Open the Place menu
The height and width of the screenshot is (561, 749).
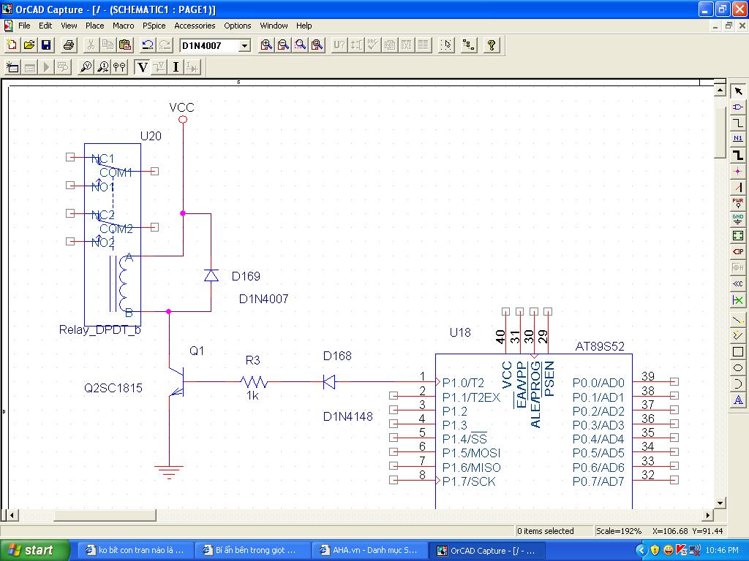[x=95, y=26]
